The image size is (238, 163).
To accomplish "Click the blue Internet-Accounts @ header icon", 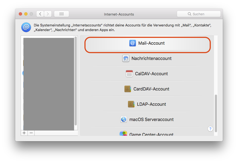I will [x=26, y=27].
